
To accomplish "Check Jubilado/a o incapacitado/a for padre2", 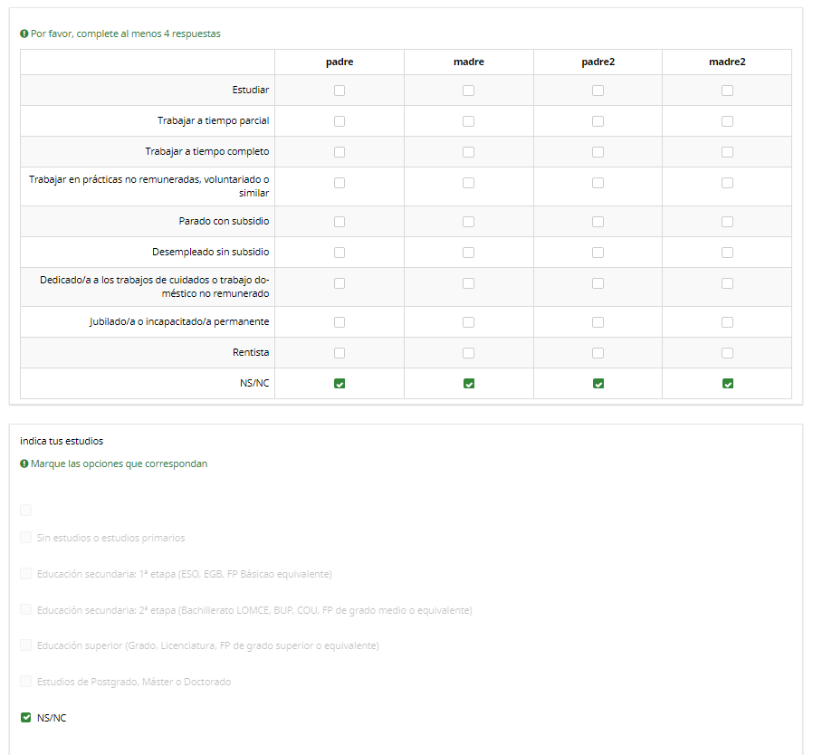I will (x=598, y=322).
